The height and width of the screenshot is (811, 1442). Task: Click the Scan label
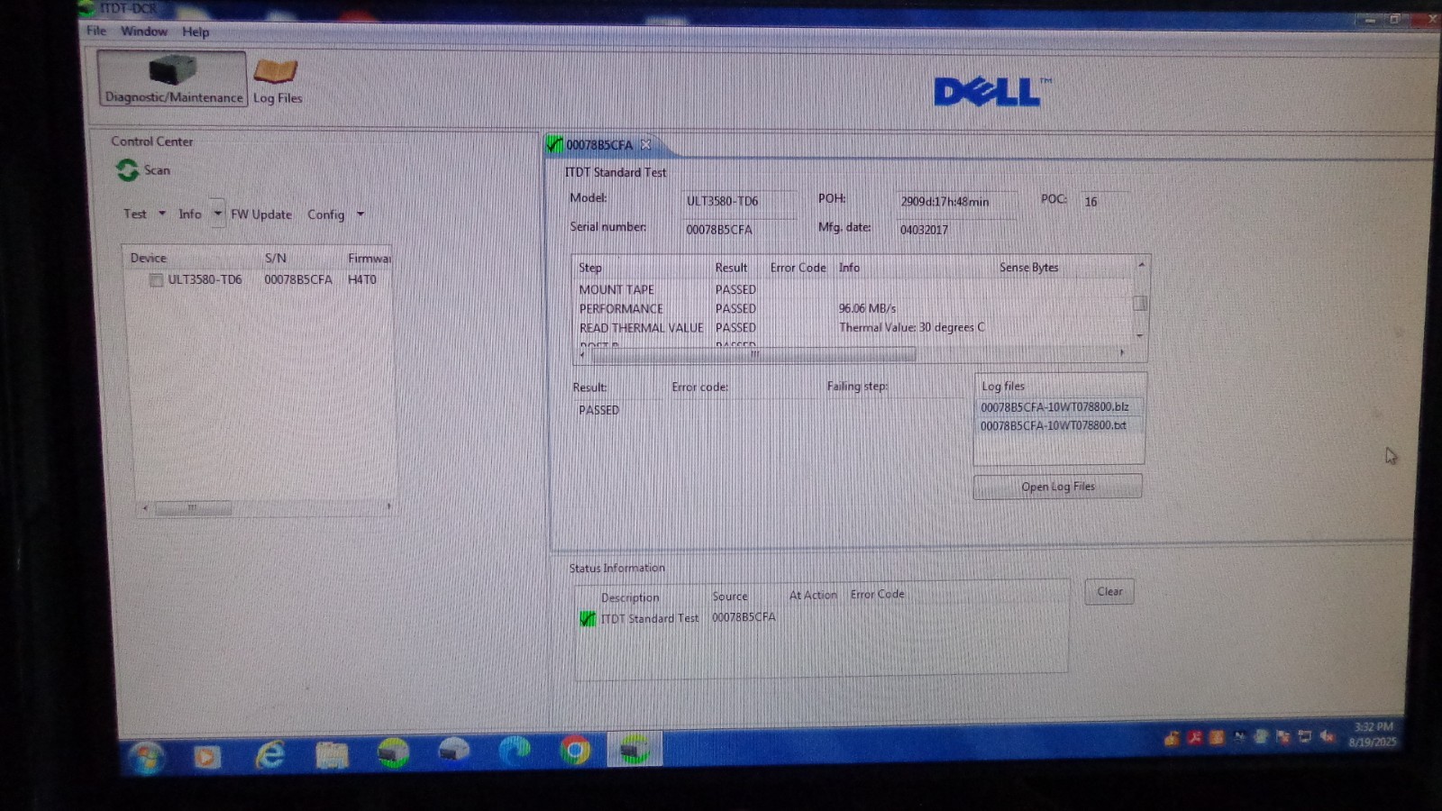pos(157,169)
